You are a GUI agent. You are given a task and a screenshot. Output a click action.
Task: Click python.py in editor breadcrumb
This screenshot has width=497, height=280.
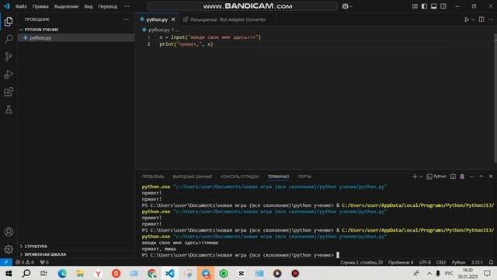pos(159,30)
